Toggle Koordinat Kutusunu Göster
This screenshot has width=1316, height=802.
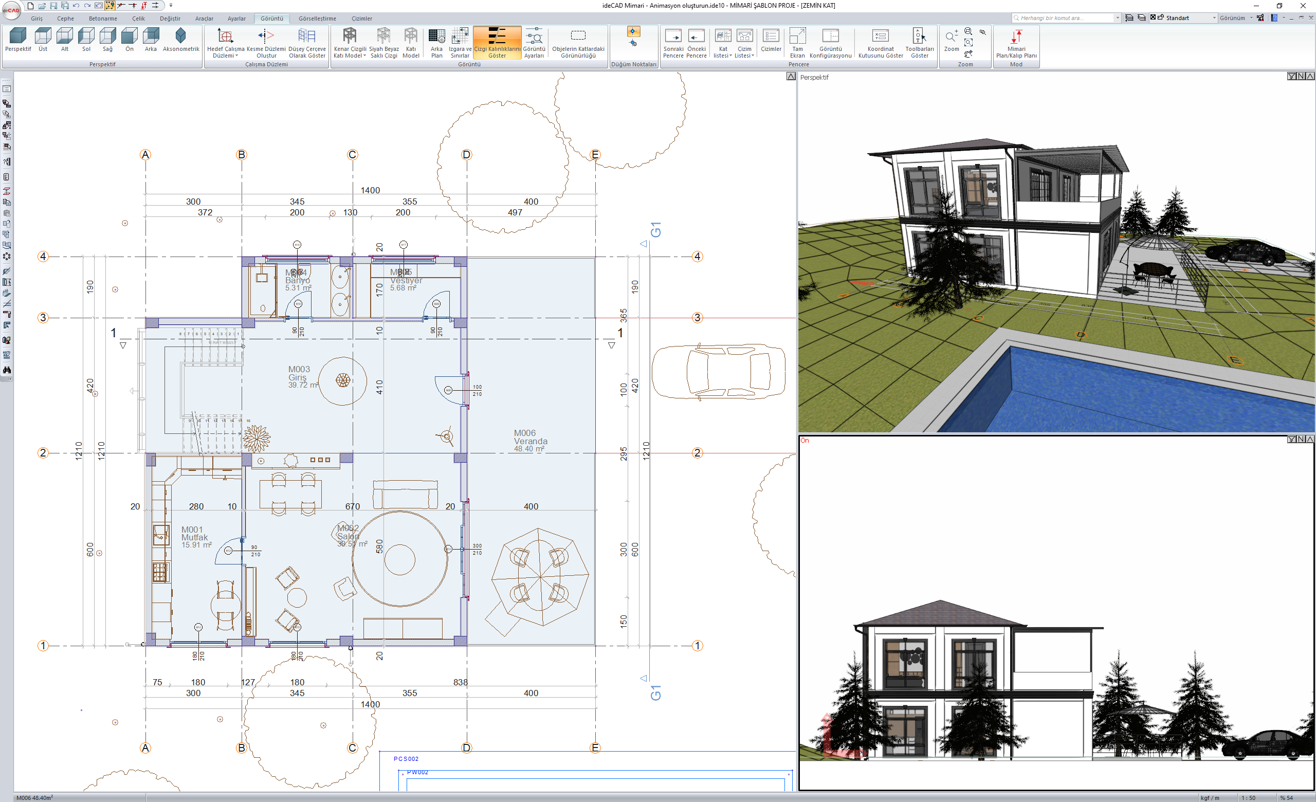[880, 37]
